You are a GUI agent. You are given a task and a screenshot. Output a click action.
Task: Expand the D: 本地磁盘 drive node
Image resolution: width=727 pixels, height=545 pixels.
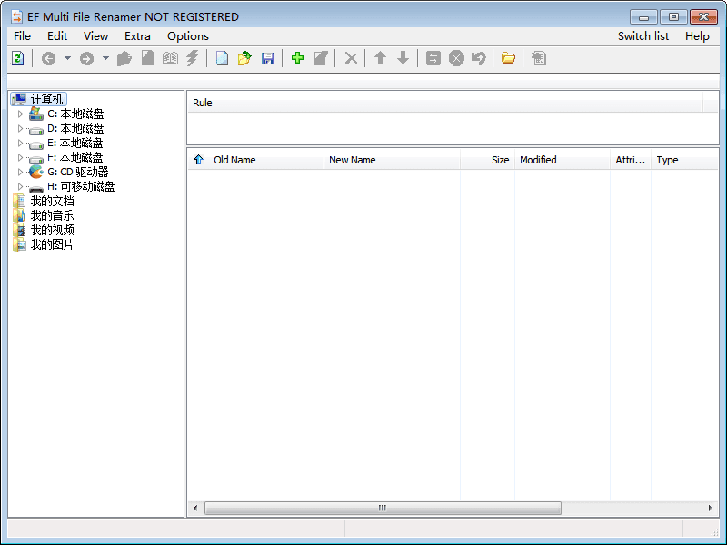tap(20, 128)
